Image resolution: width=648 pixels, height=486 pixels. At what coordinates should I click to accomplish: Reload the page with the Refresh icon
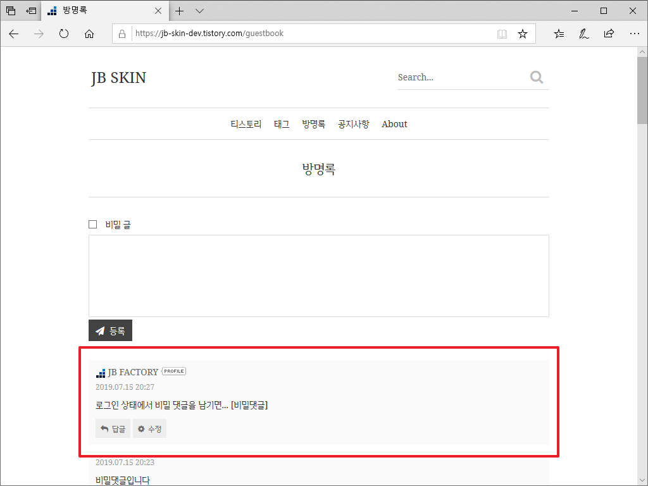click(x=64, y=34)
